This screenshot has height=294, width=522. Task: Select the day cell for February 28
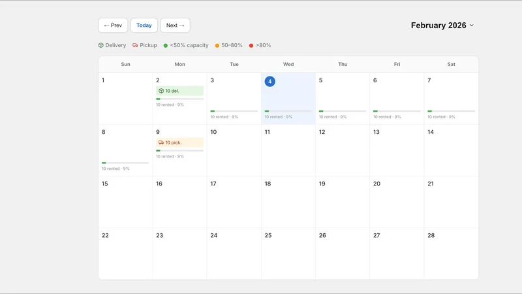[x=451, y=253]
